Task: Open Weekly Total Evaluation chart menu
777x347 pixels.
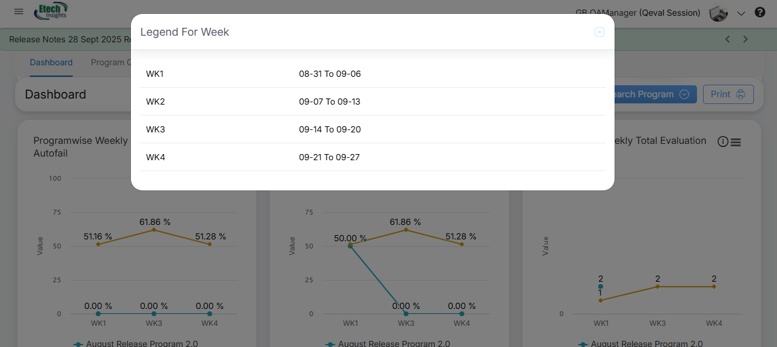Action: pyautogui.click(x=736, y=142)
